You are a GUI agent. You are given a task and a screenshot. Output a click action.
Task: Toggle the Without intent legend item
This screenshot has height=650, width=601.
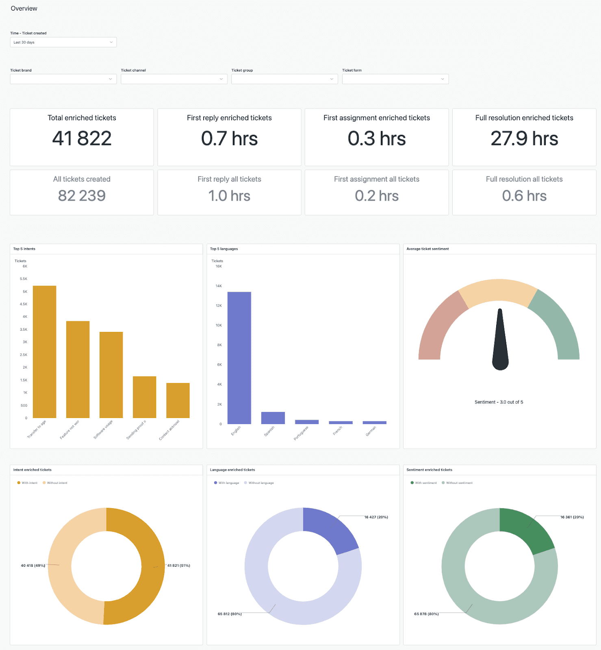click(55, 483)
